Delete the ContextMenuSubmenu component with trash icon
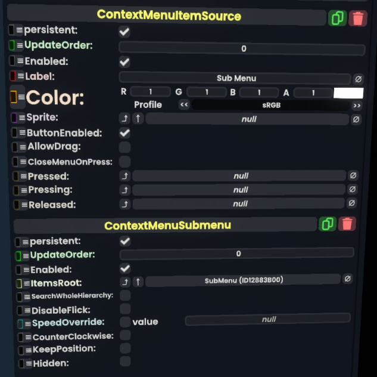 click(347, 224)
